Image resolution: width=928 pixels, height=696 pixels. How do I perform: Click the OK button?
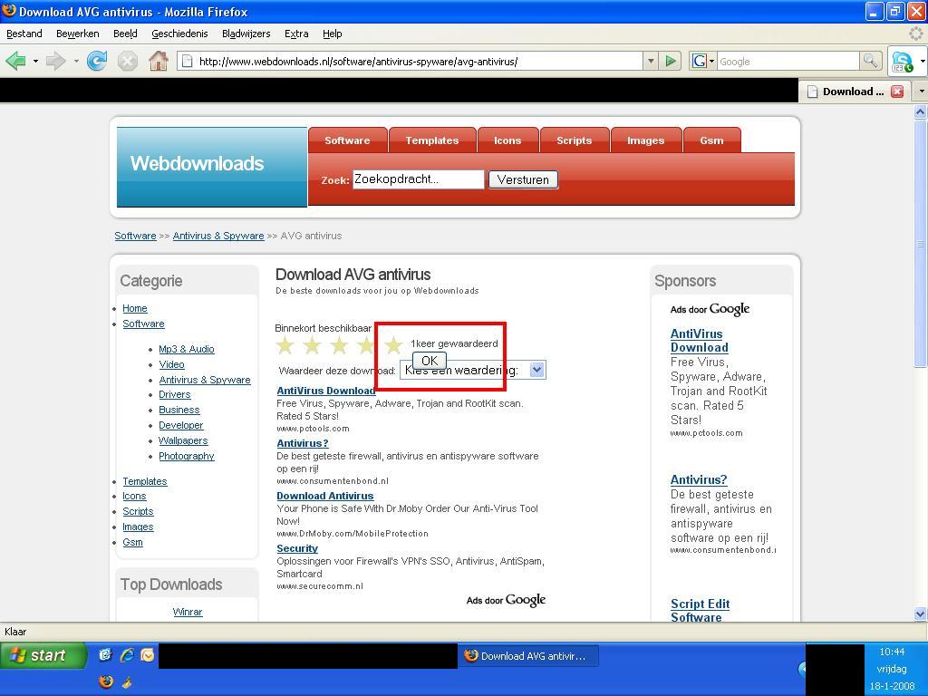(x=429, y=361)
